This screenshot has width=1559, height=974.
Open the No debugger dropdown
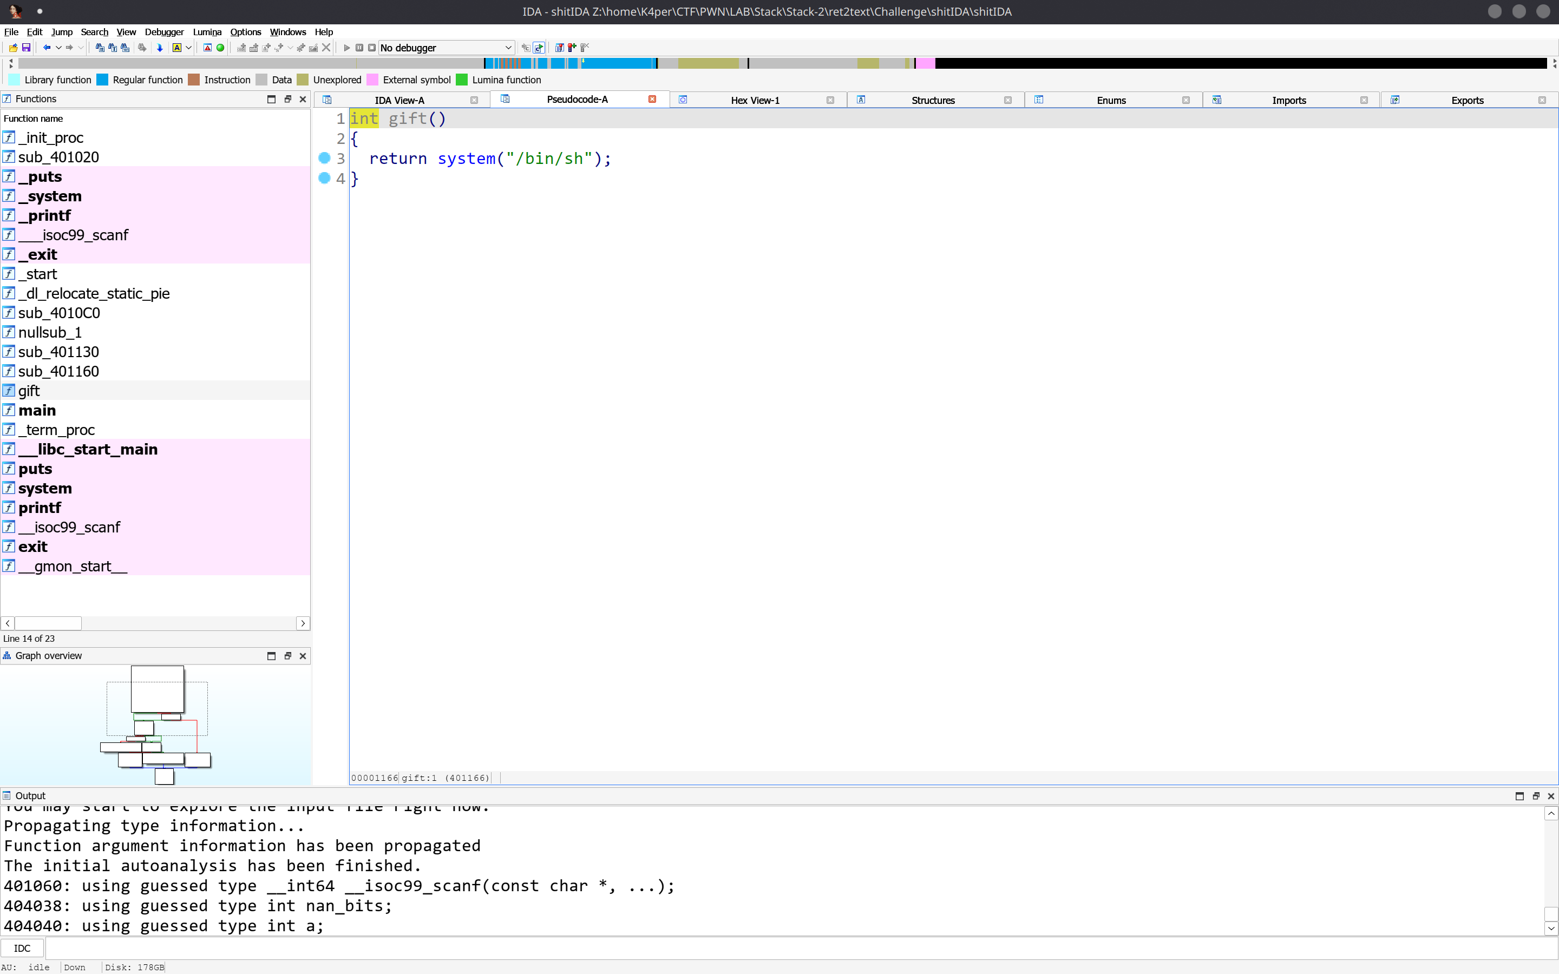point(446,48)
